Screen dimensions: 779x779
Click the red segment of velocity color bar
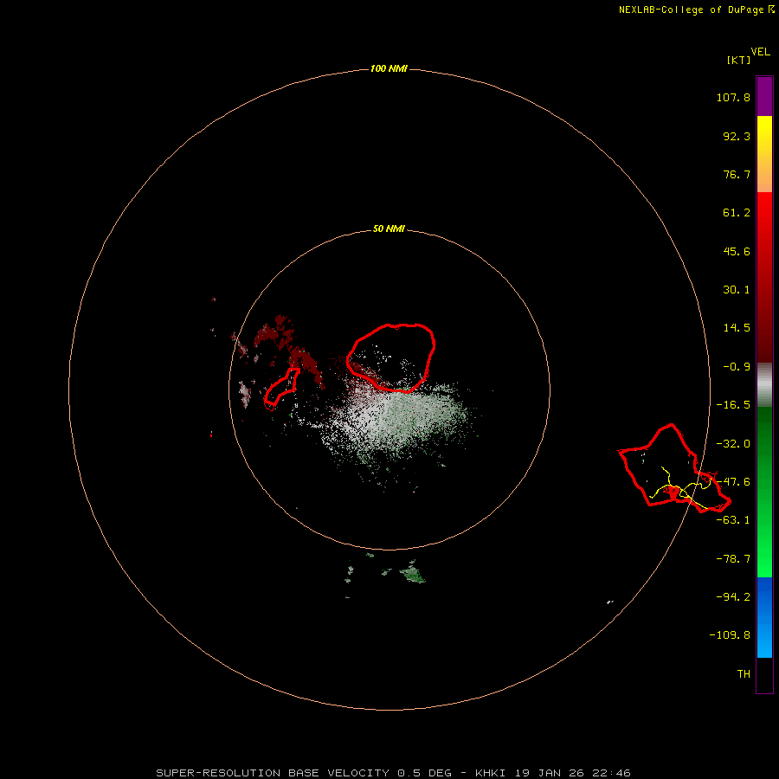764,277
